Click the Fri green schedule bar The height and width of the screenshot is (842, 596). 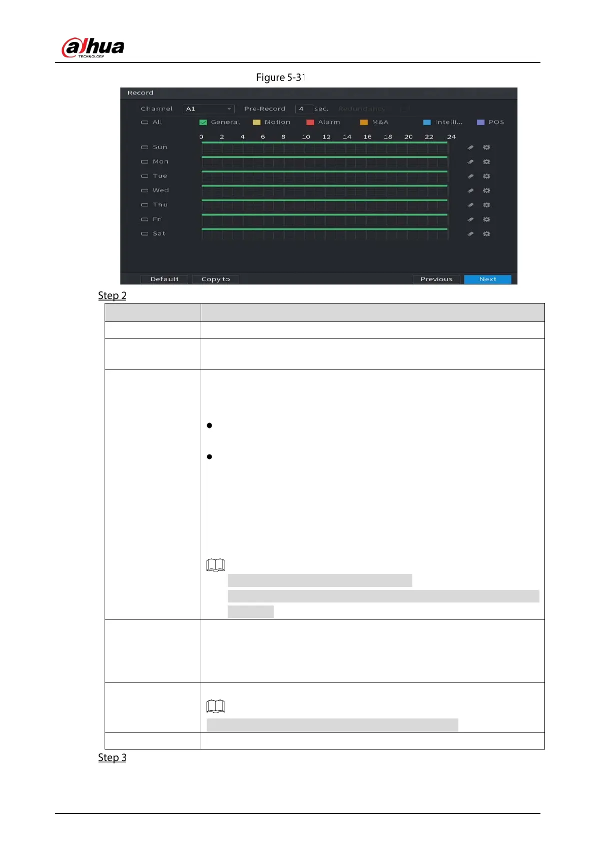324,215
